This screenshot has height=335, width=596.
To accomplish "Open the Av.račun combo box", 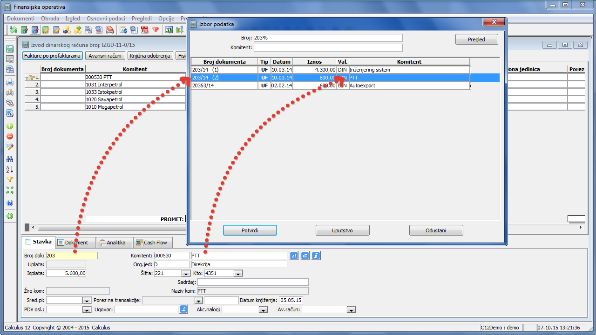I will tap(351, 310).
